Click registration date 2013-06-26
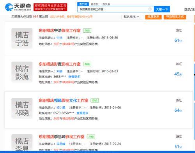Image resolution: width=195 pixels, height=153 pixels. 110,38
